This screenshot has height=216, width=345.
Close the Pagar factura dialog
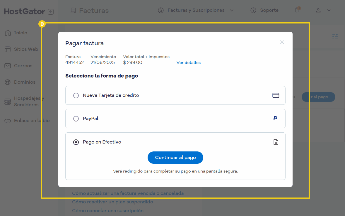coord(282,42)
